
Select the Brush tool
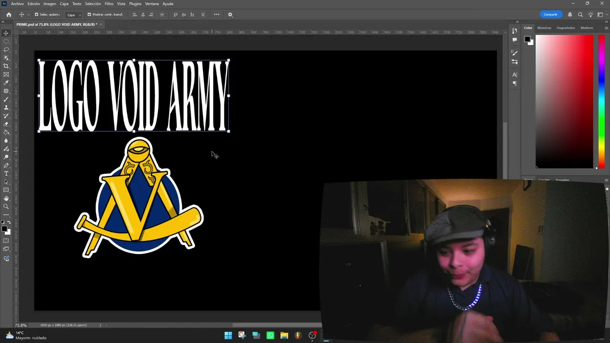pos(6,99)
